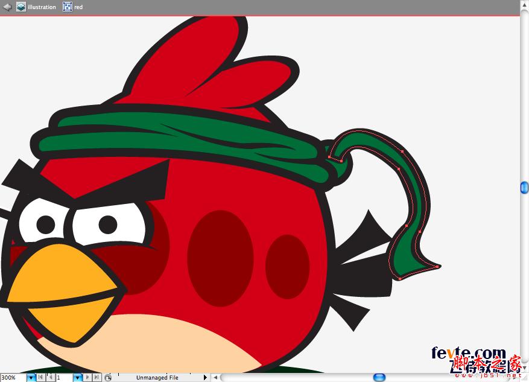Select the bird's right eye pupil
This screenshot has height=382, width=529.
pos(108,224)
